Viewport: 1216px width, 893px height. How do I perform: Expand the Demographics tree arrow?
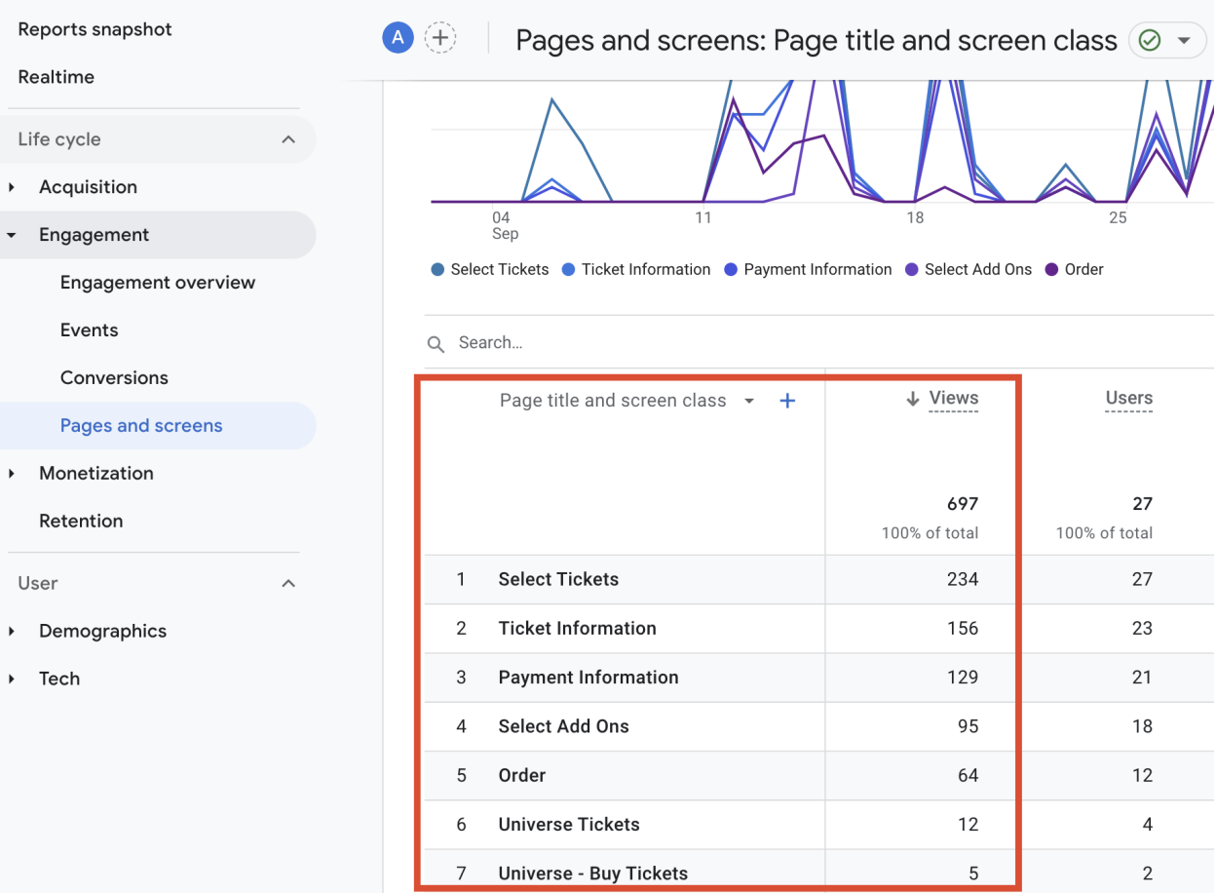pyautogui.click(x=12, y=632)
